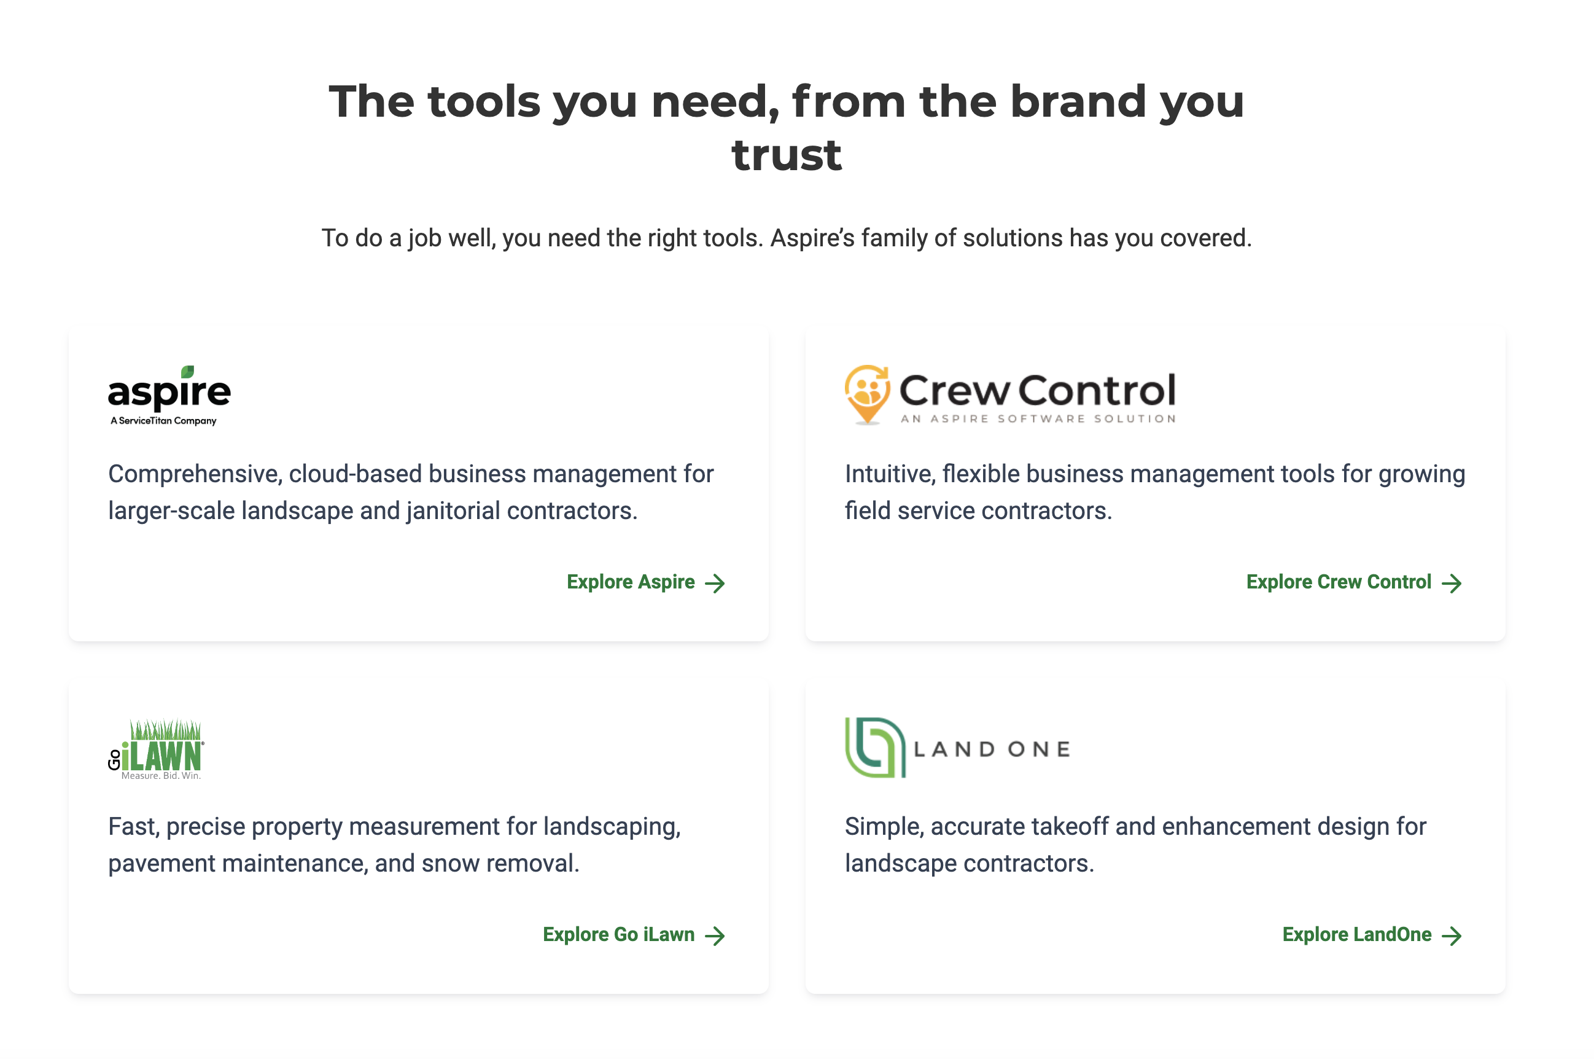
Task: Select the Aspire description about cloud-based management
Action: [x=411, y=493]
